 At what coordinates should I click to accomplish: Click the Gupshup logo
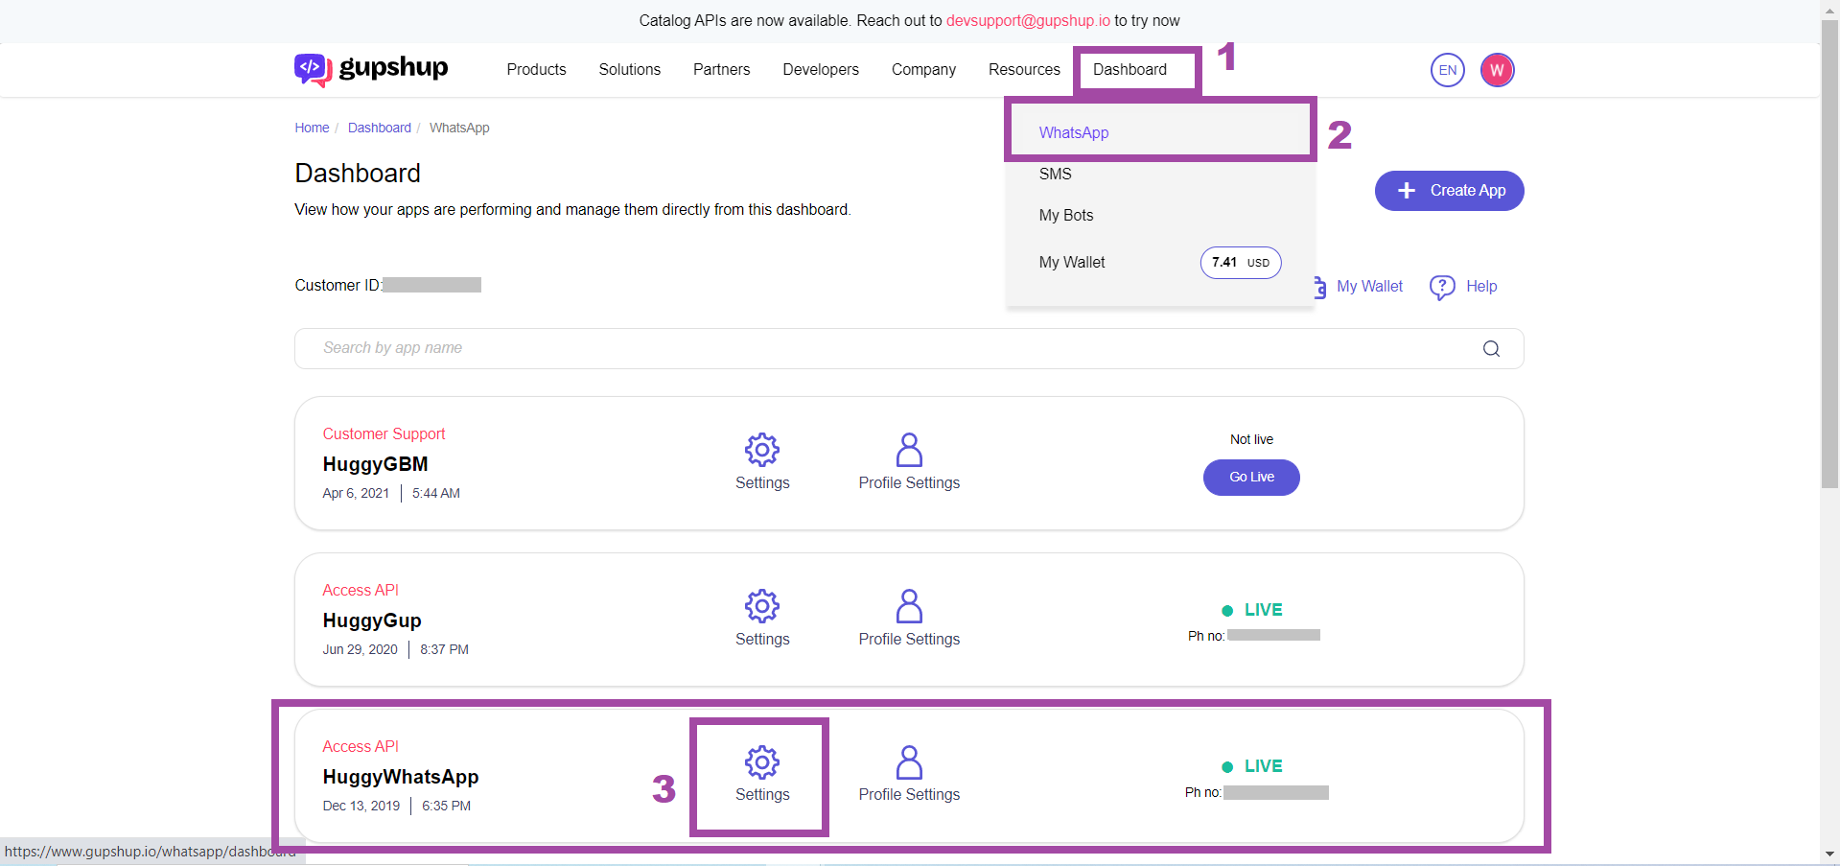click(371, 69)
